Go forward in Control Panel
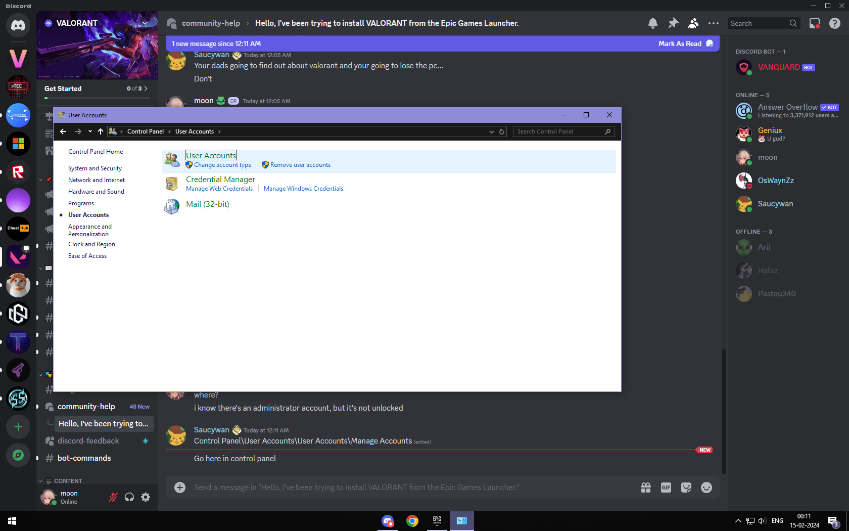This screenshot has height=531, width=849. [x=78, y=131]
